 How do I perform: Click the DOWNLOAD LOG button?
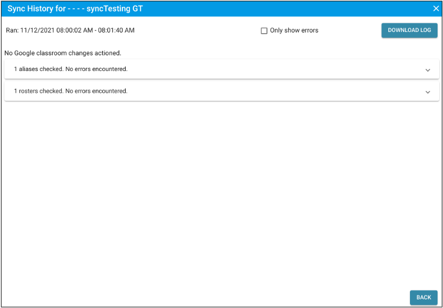(409, 30)
